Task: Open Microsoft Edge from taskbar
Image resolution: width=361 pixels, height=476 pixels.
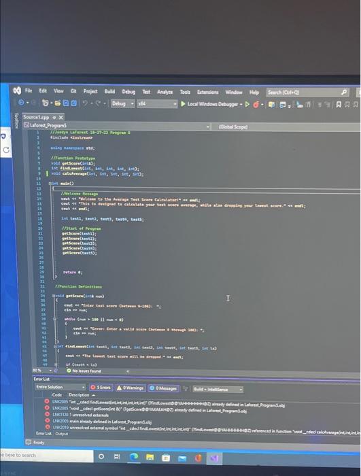Action: coord(134,457)
